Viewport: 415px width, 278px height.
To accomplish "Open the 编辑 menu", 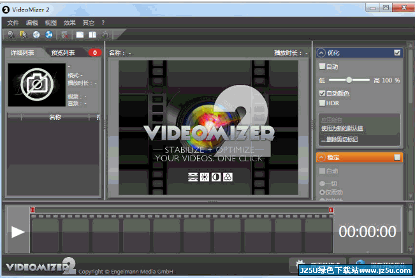I will coord(32,23).
